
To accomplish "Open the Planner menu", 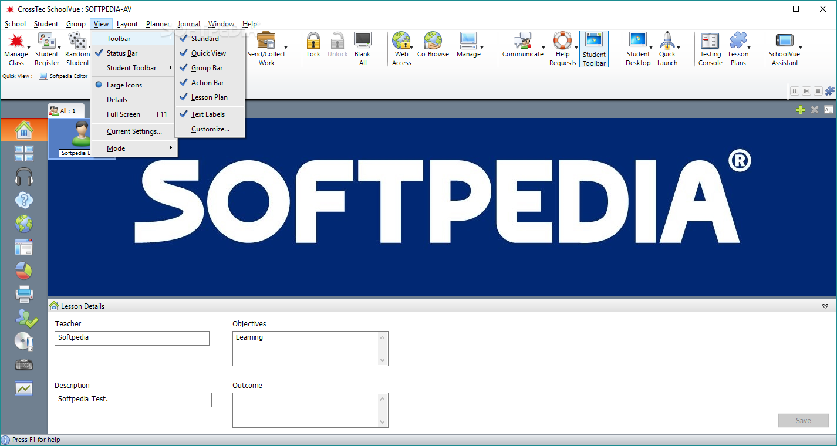I will pos(158,24).
